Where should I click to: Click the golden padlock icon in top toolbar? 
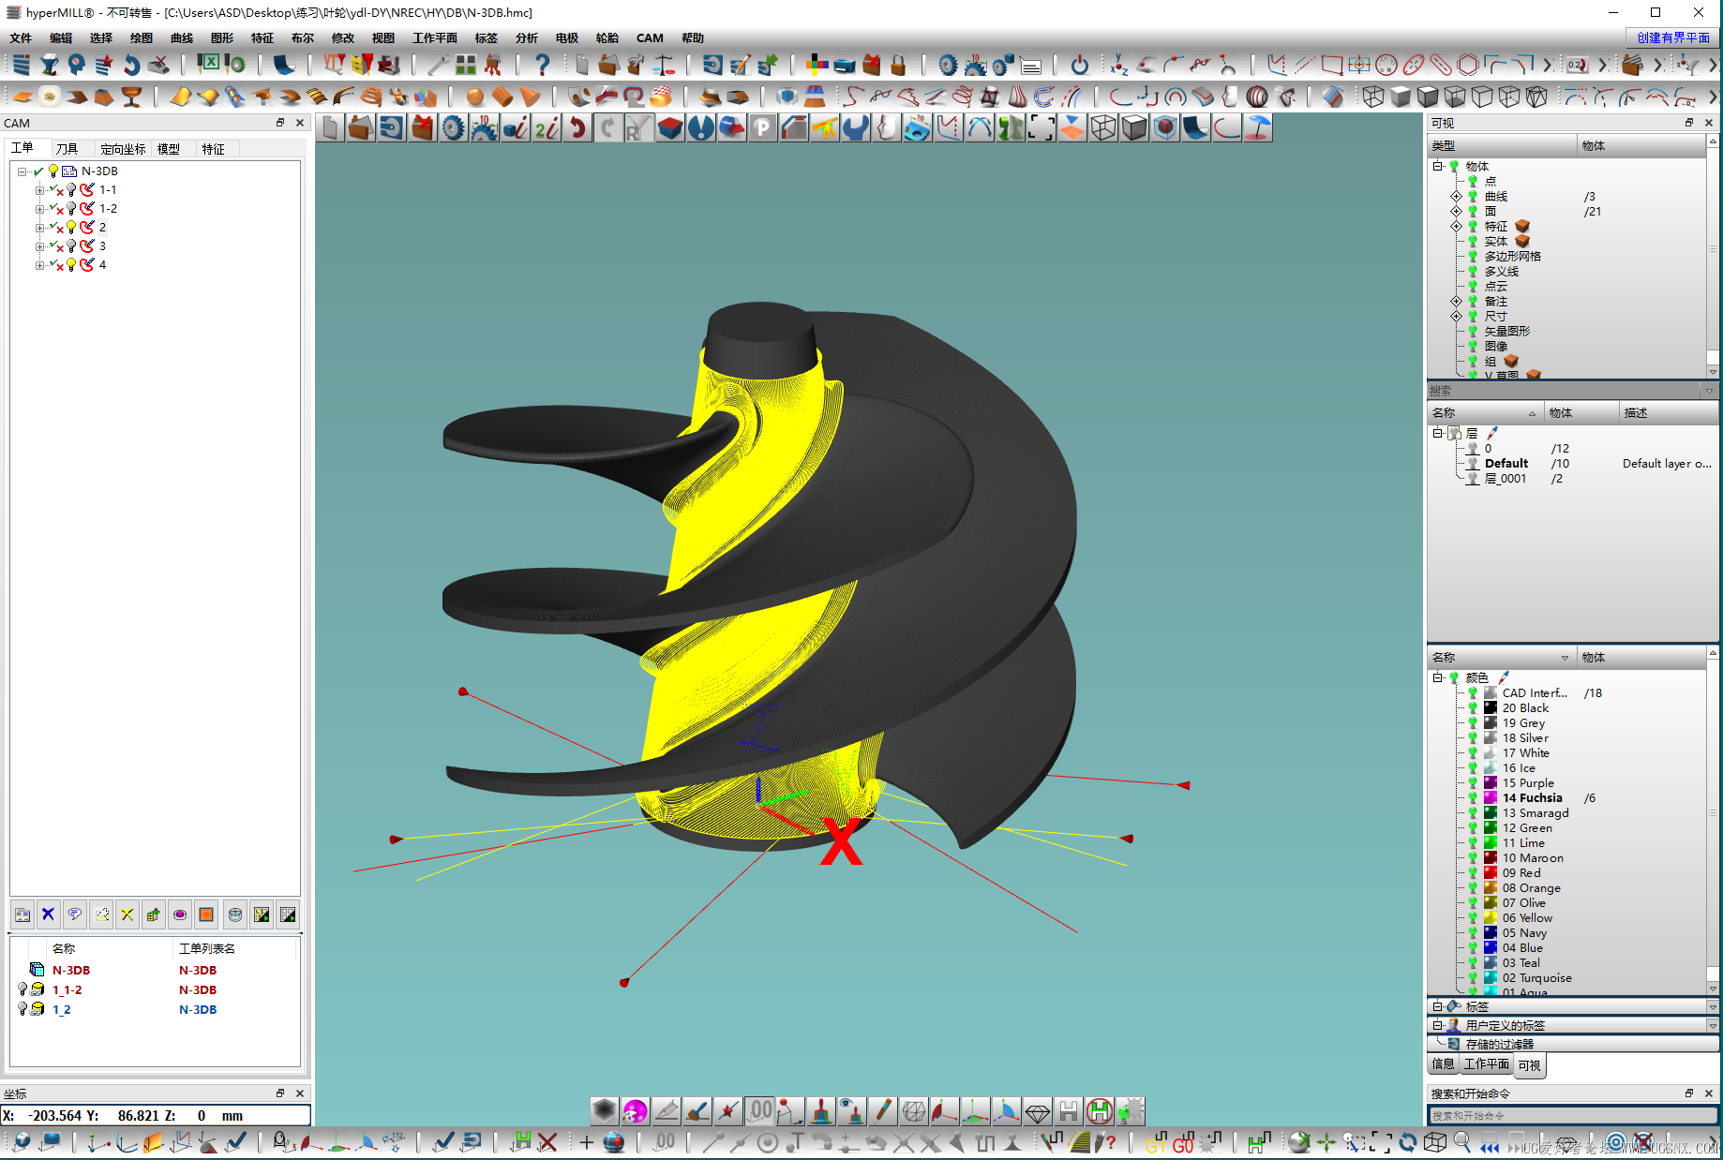pyautogui.click(x=898, y=65)
